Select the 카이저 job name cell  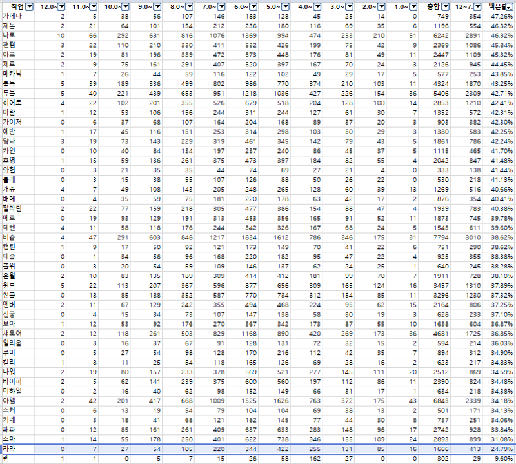18,122
